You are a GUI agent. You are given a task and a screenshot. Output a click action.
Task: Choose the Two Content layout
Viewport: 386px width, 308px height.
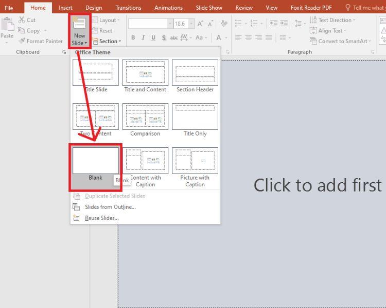pyautogui.click(x=96, y=120)
